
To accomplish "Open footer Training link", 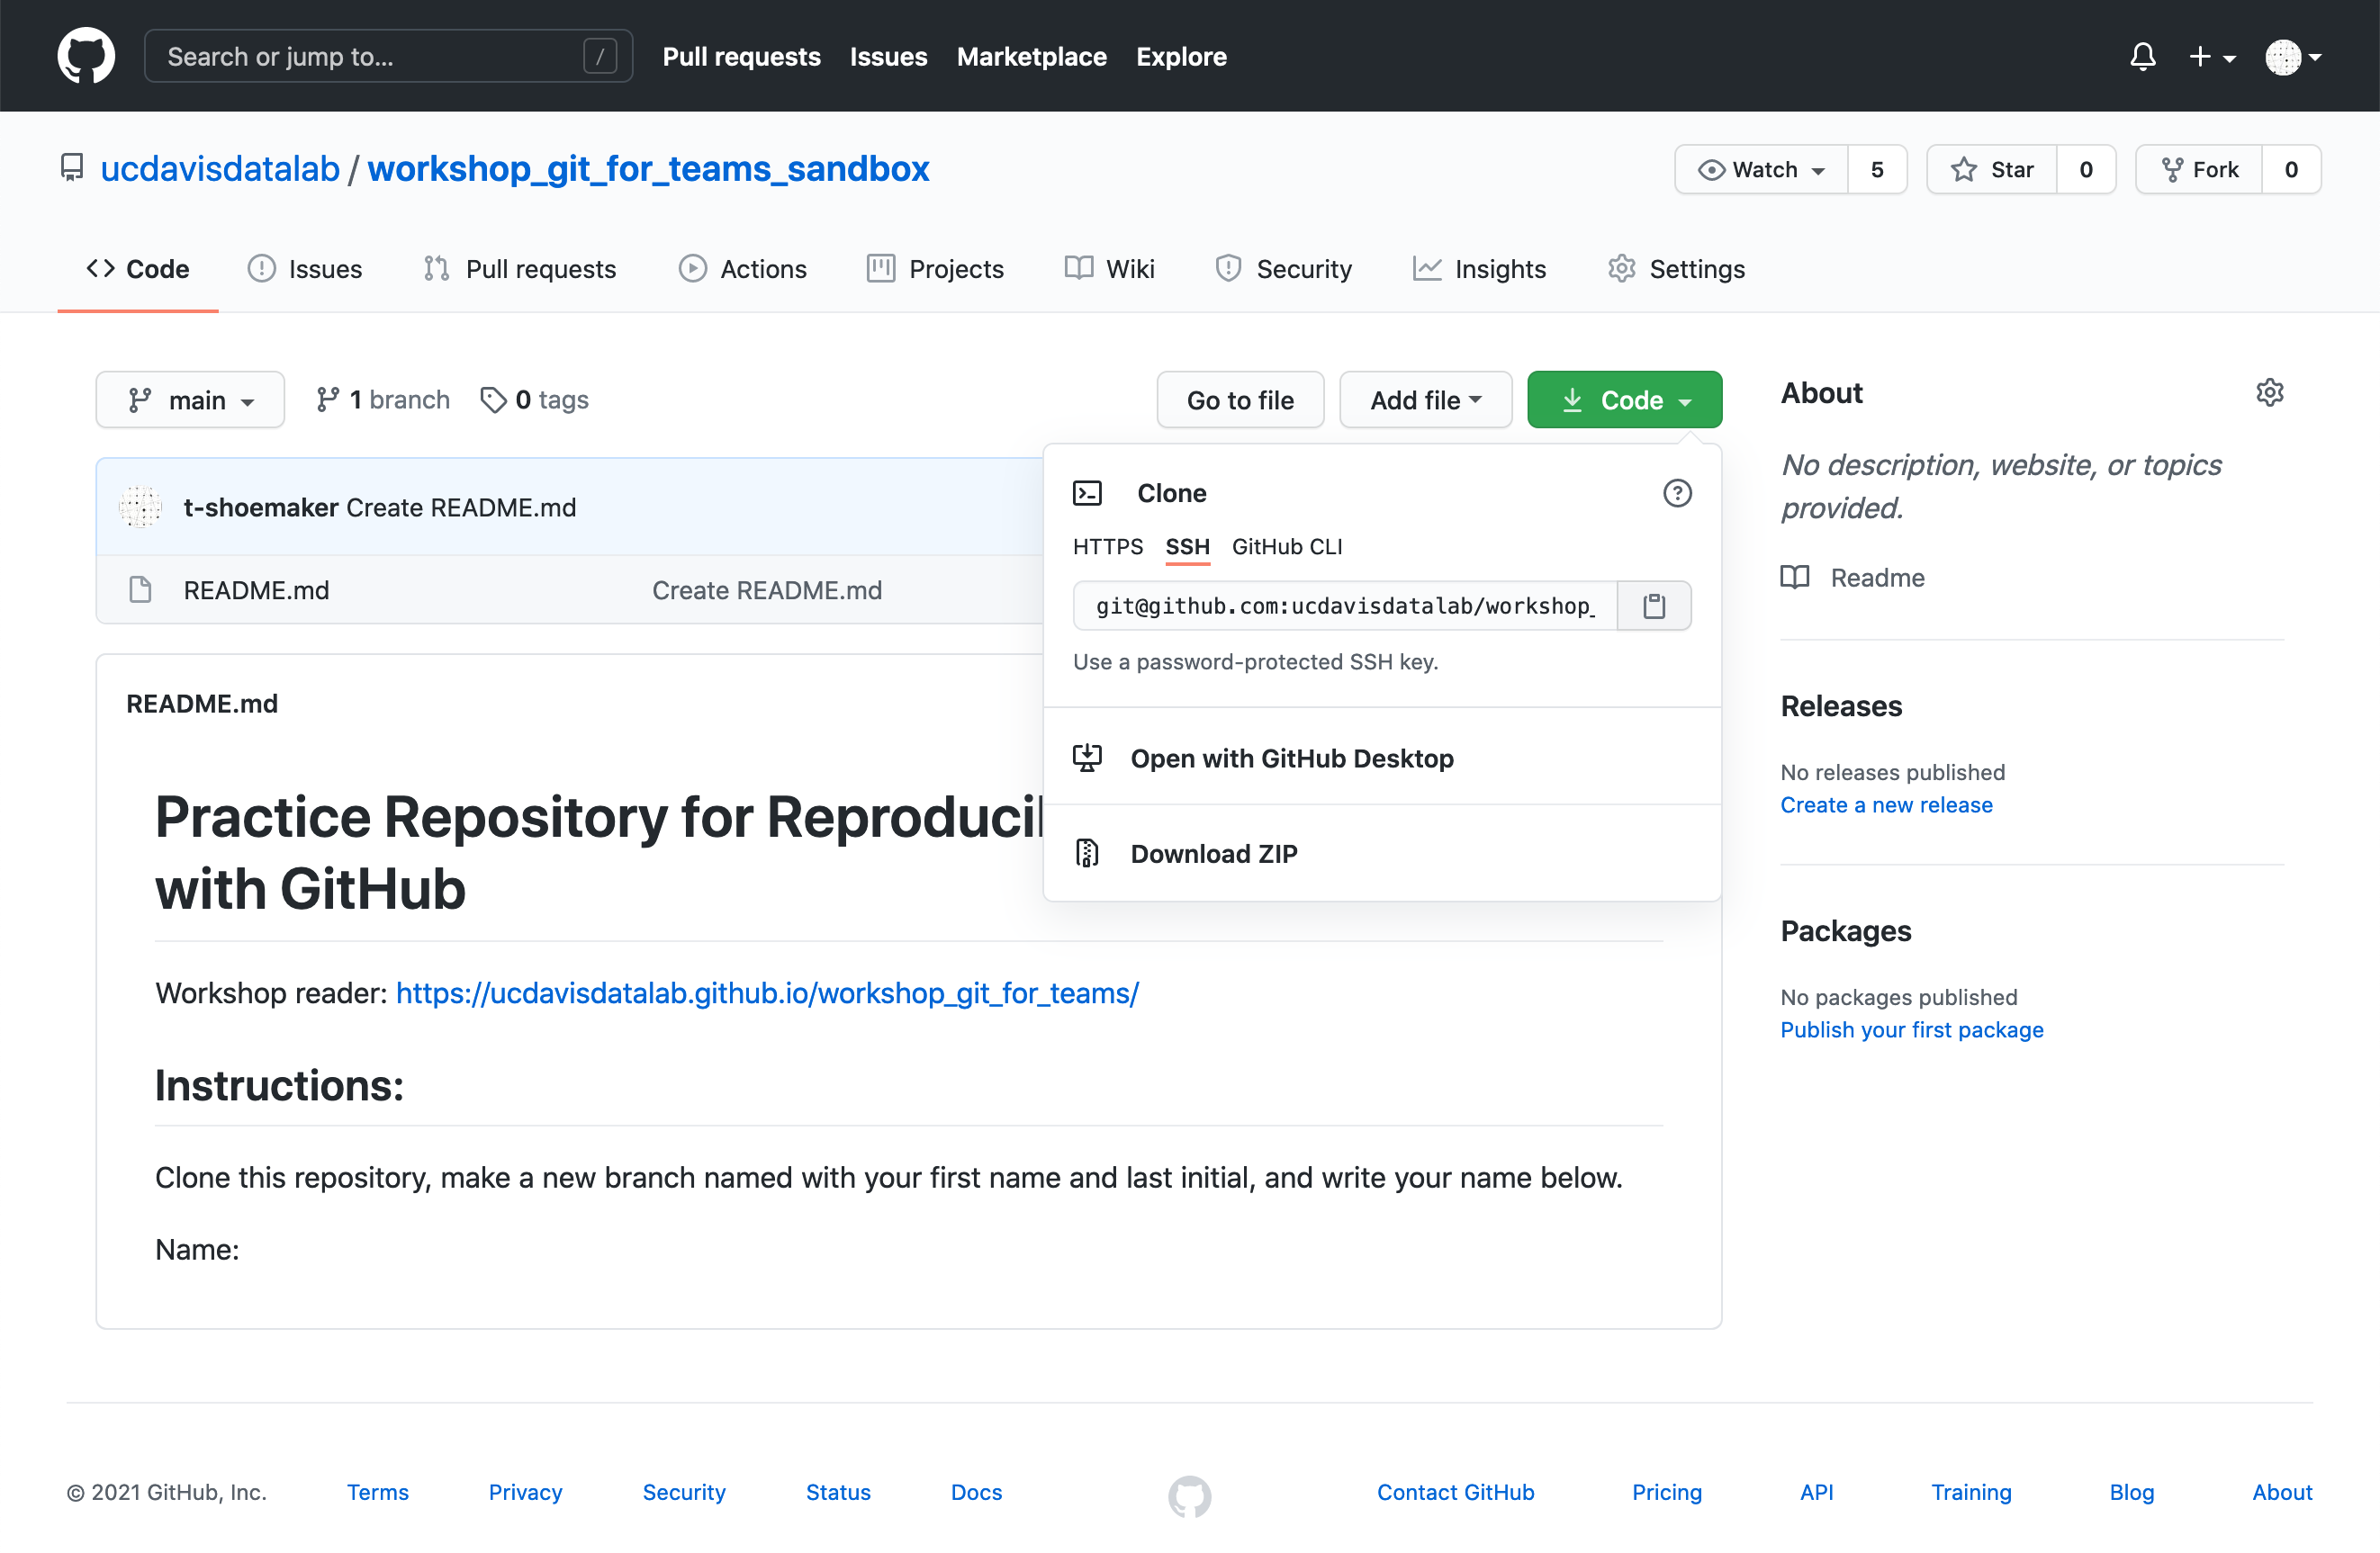I will tap(1971, 1492).
